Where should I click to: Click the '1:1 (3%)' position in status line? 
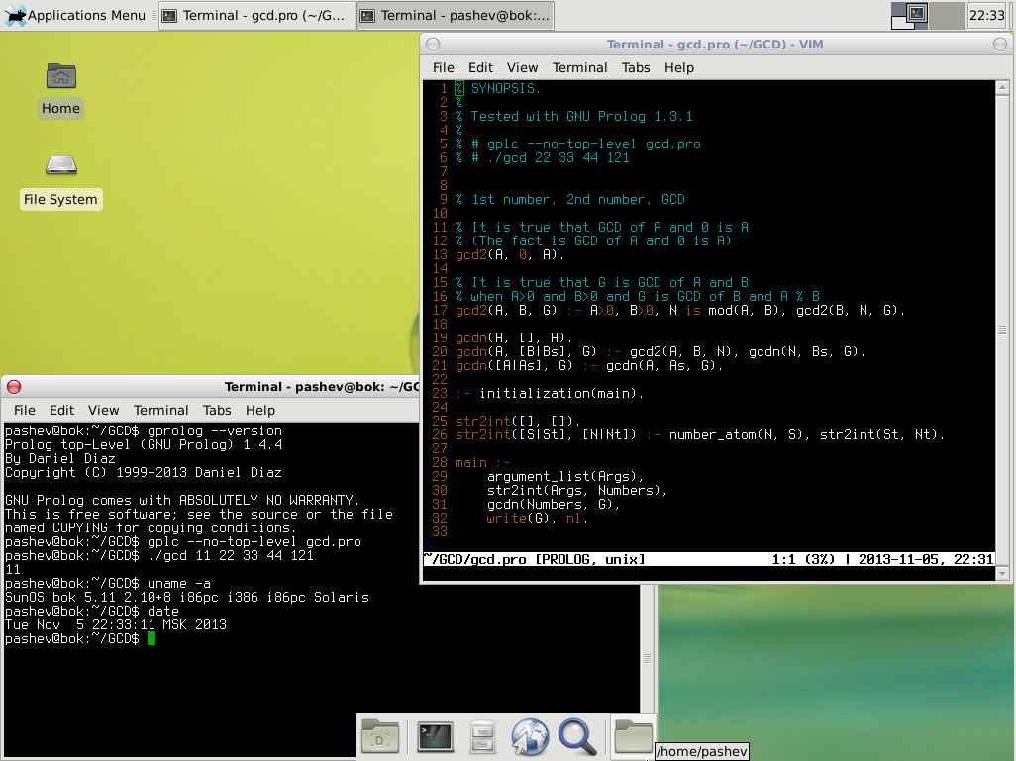tap(803, 559)
